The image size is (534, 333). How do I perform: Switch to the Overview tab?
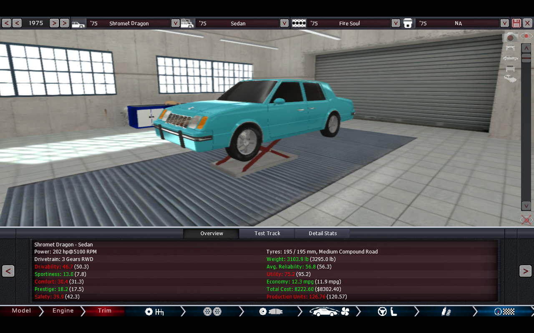[x=212, y=234]
